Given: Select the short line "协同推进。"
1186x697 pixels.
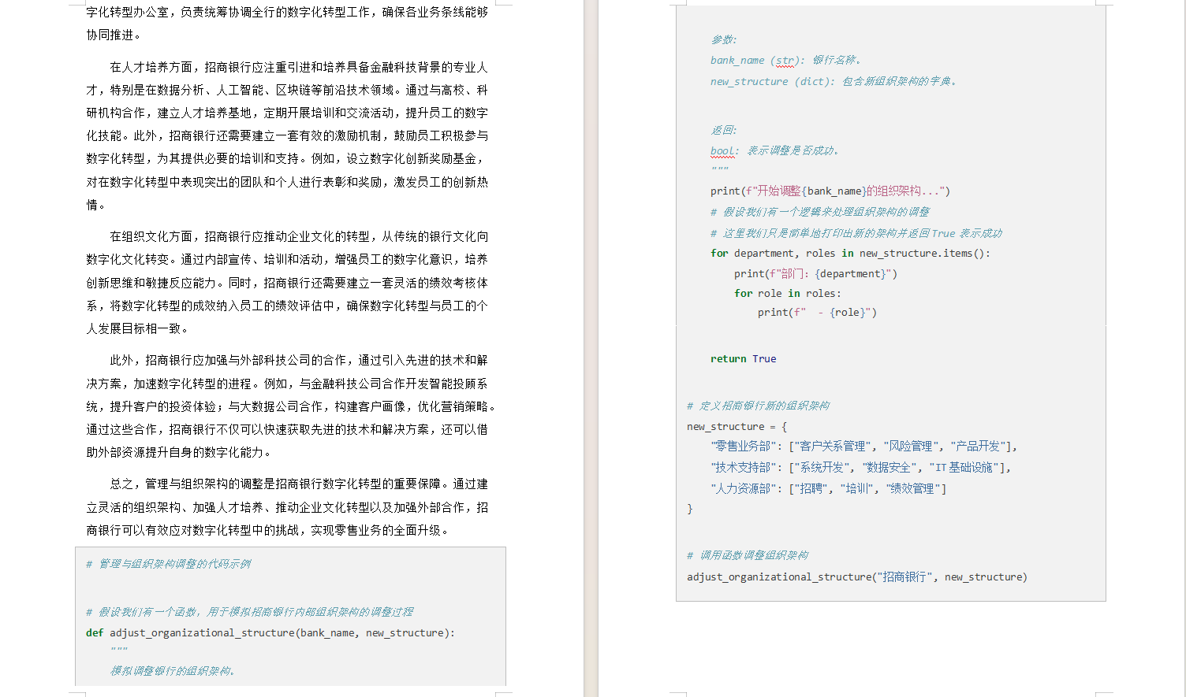Looking at the screenshot, I should coord(114,35).
